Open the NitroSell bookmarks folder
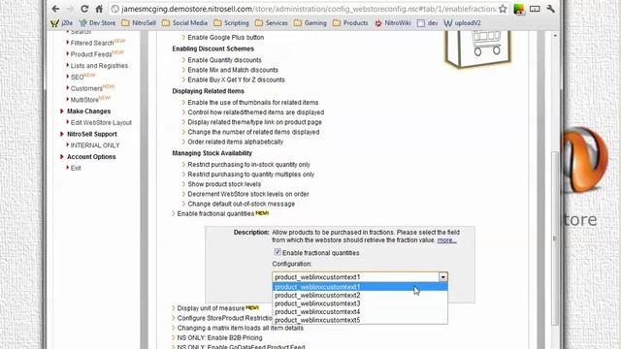This screenshot has height=349, width=621. coord(139,23)
